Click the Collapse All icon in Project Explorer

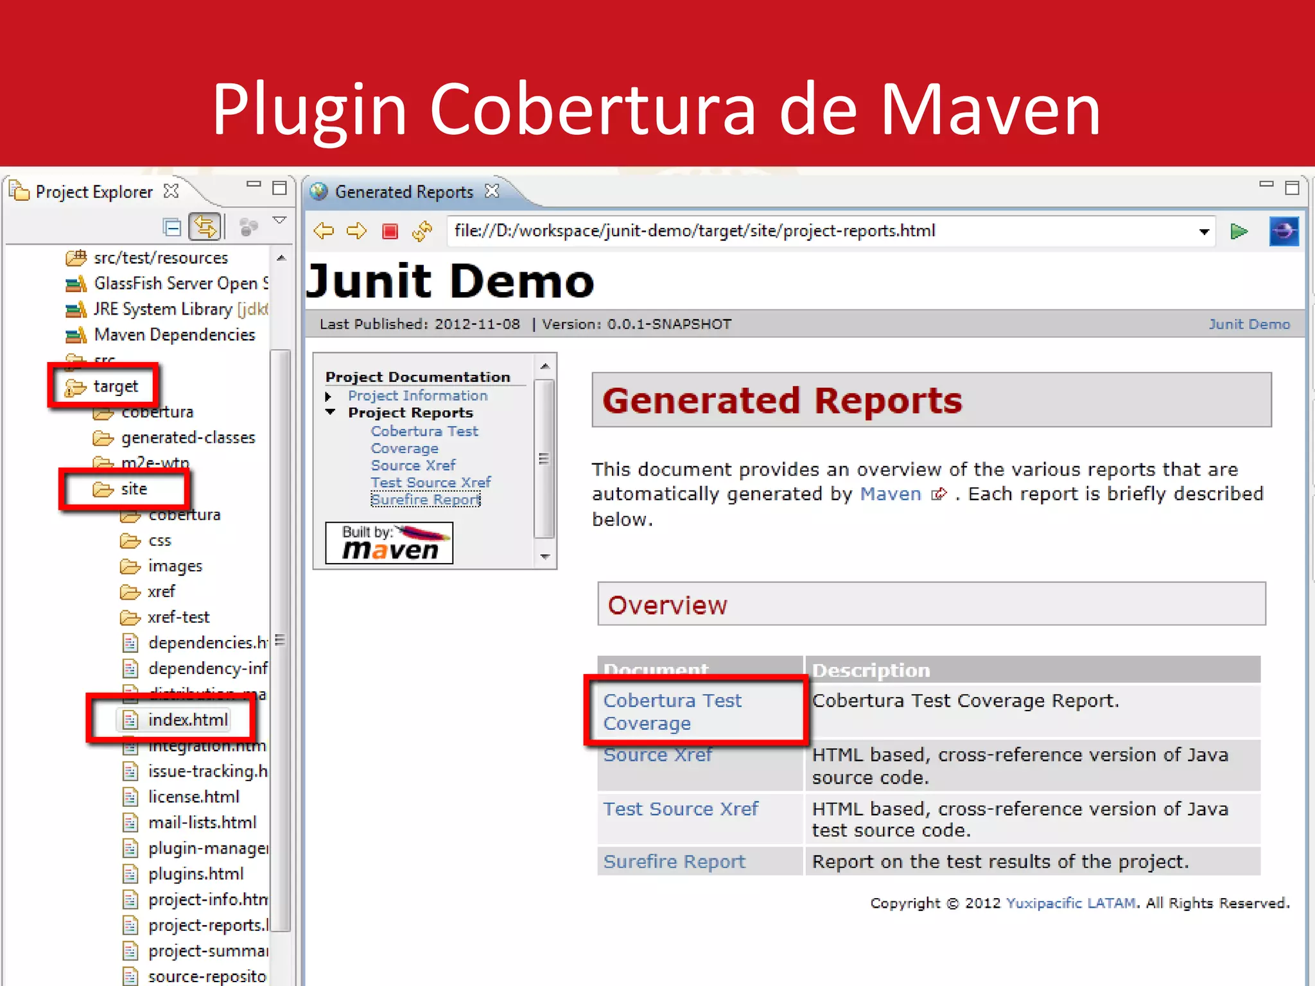172,227
